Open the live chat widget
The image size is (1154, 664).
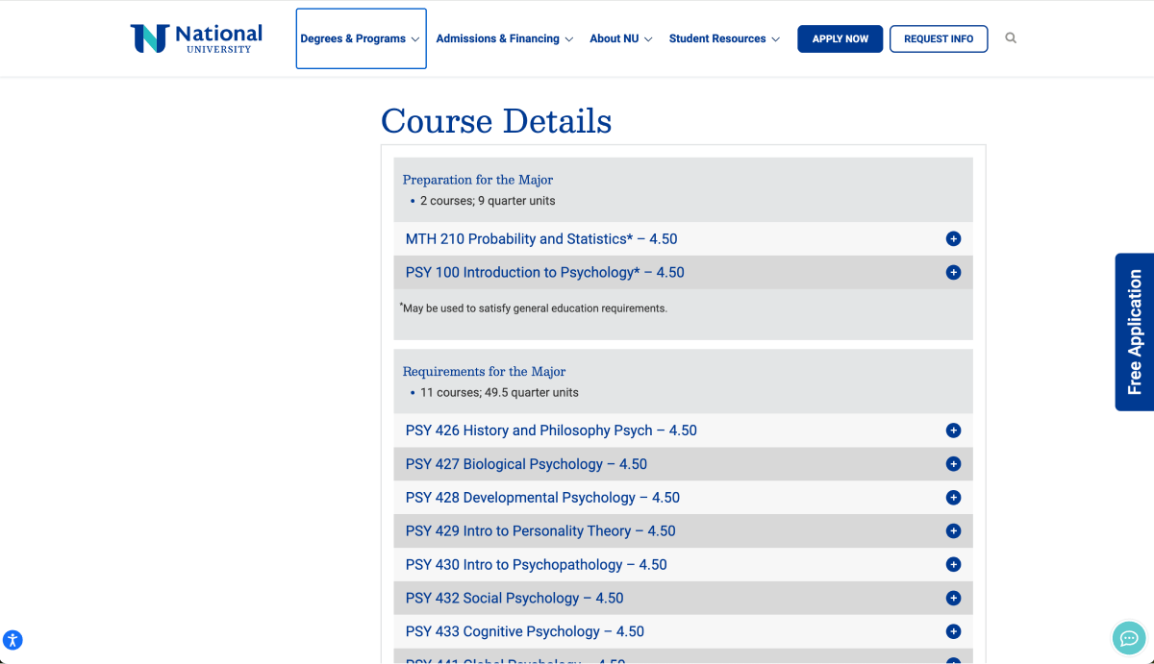coord(1128,637)
